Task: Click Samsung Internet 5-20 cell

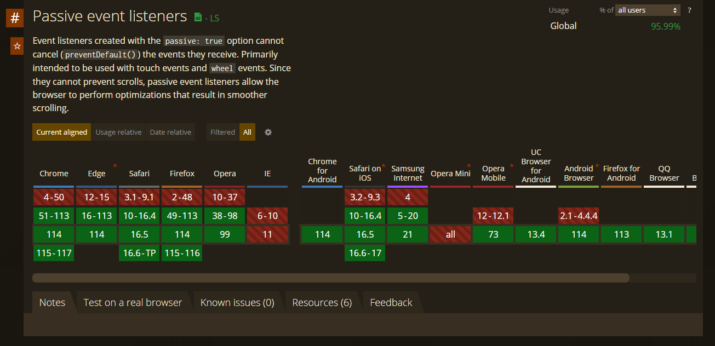Action: point(408,216)
